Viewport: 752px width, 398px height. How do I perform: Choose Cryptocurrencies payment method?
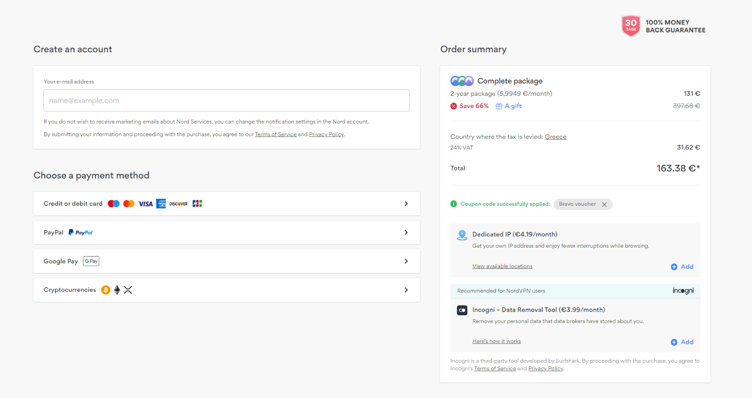pyautogui.click(x=227, y=290)
